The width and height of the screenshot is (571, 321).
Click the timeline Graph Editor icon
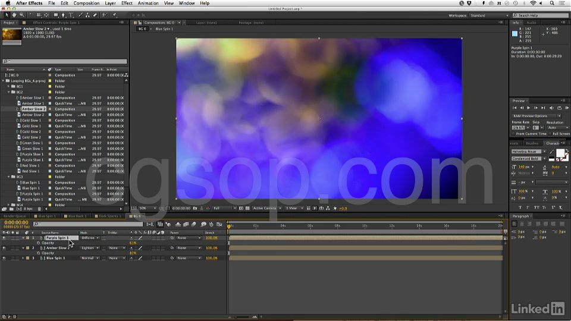[219, 225]
